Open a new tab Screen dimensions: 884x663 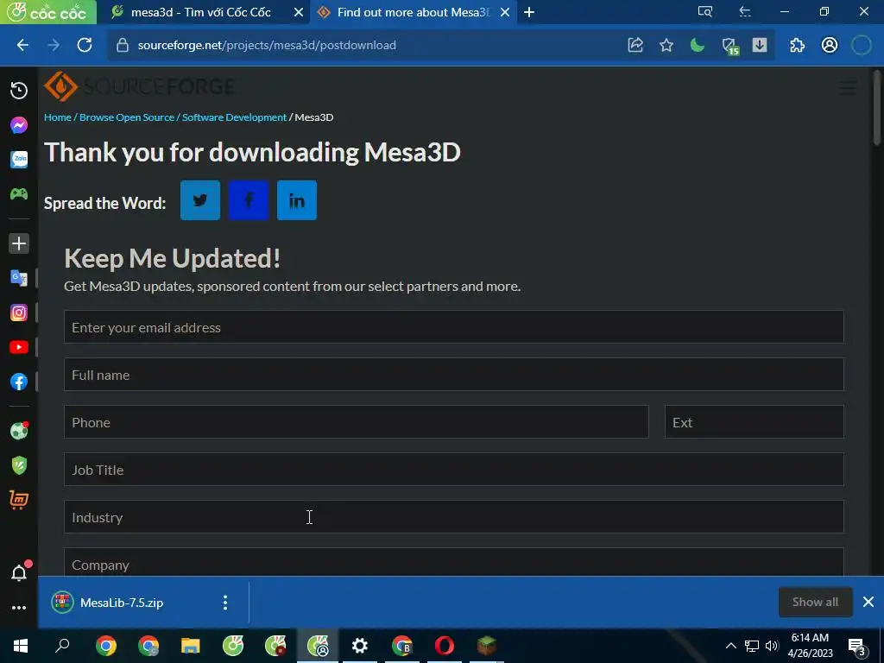[529, 12]
